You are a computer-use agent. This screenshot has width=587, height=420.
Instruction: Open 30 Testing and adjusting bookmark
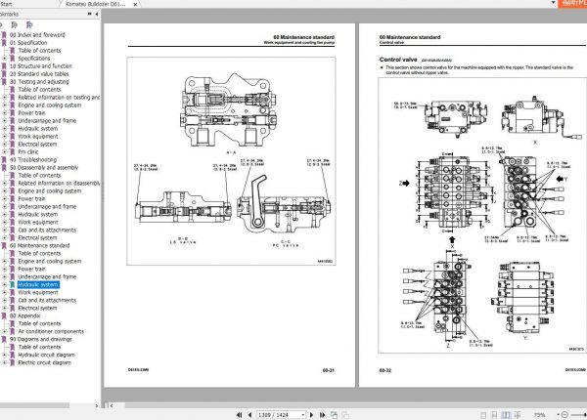pyautogui.click(x=39, y=82)
